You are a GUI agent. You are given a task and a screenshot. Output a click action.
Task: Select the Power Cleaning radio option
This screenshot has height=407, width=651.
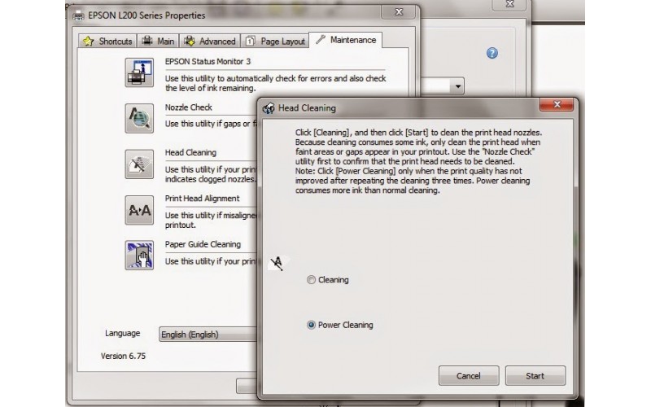point(311,325)
